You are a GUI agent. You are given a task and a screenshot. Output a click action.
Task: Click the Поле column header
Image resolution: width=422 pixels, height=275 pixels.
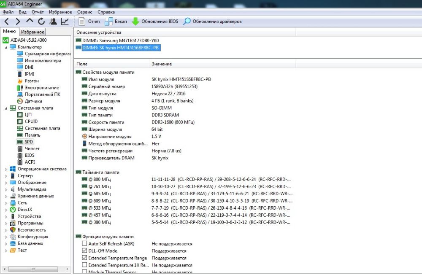tap(111, 64)
